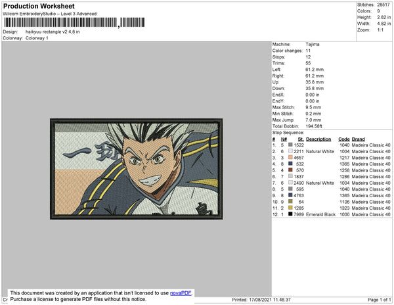Viewport: 394px width, 305px height.
Task: Select the 'Code' column header
Action: (x=344, y=139)
